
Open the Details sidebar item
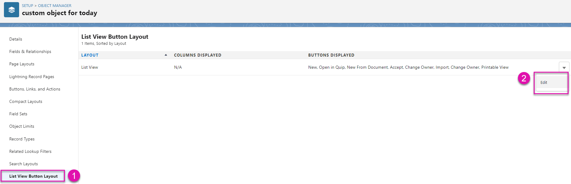tap(16, 39)
